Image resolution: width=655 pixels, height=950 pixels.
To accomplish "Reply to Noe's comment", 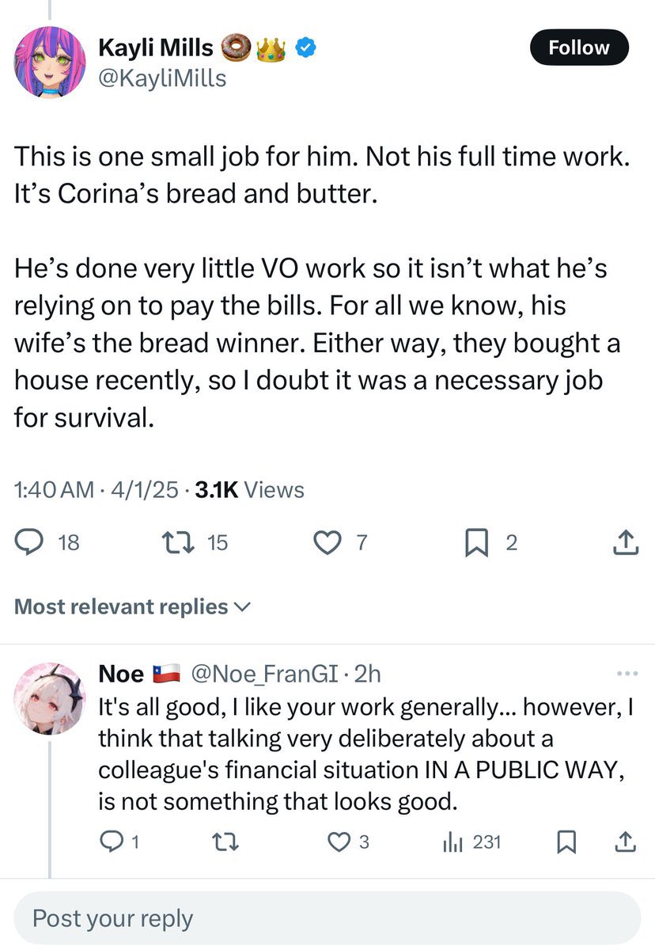I will [120, 842].
